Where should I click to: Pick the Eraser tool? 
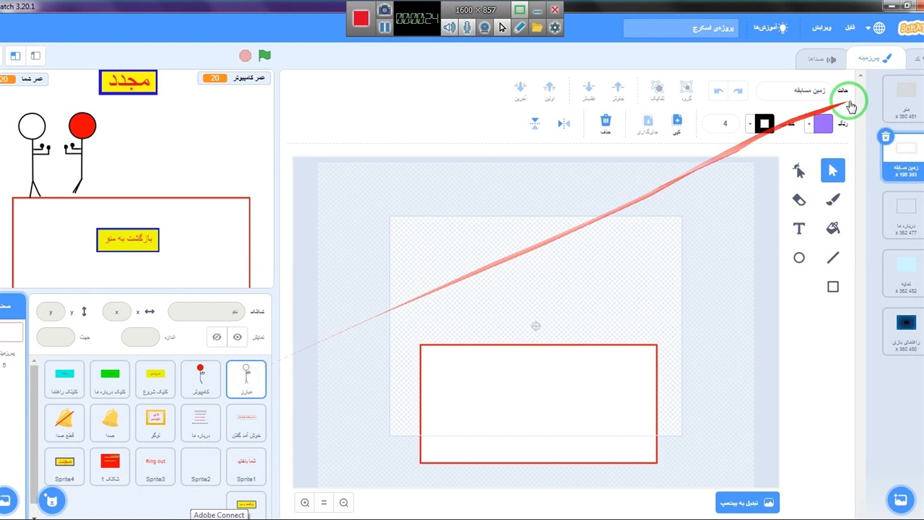click(x=798, y=200)
